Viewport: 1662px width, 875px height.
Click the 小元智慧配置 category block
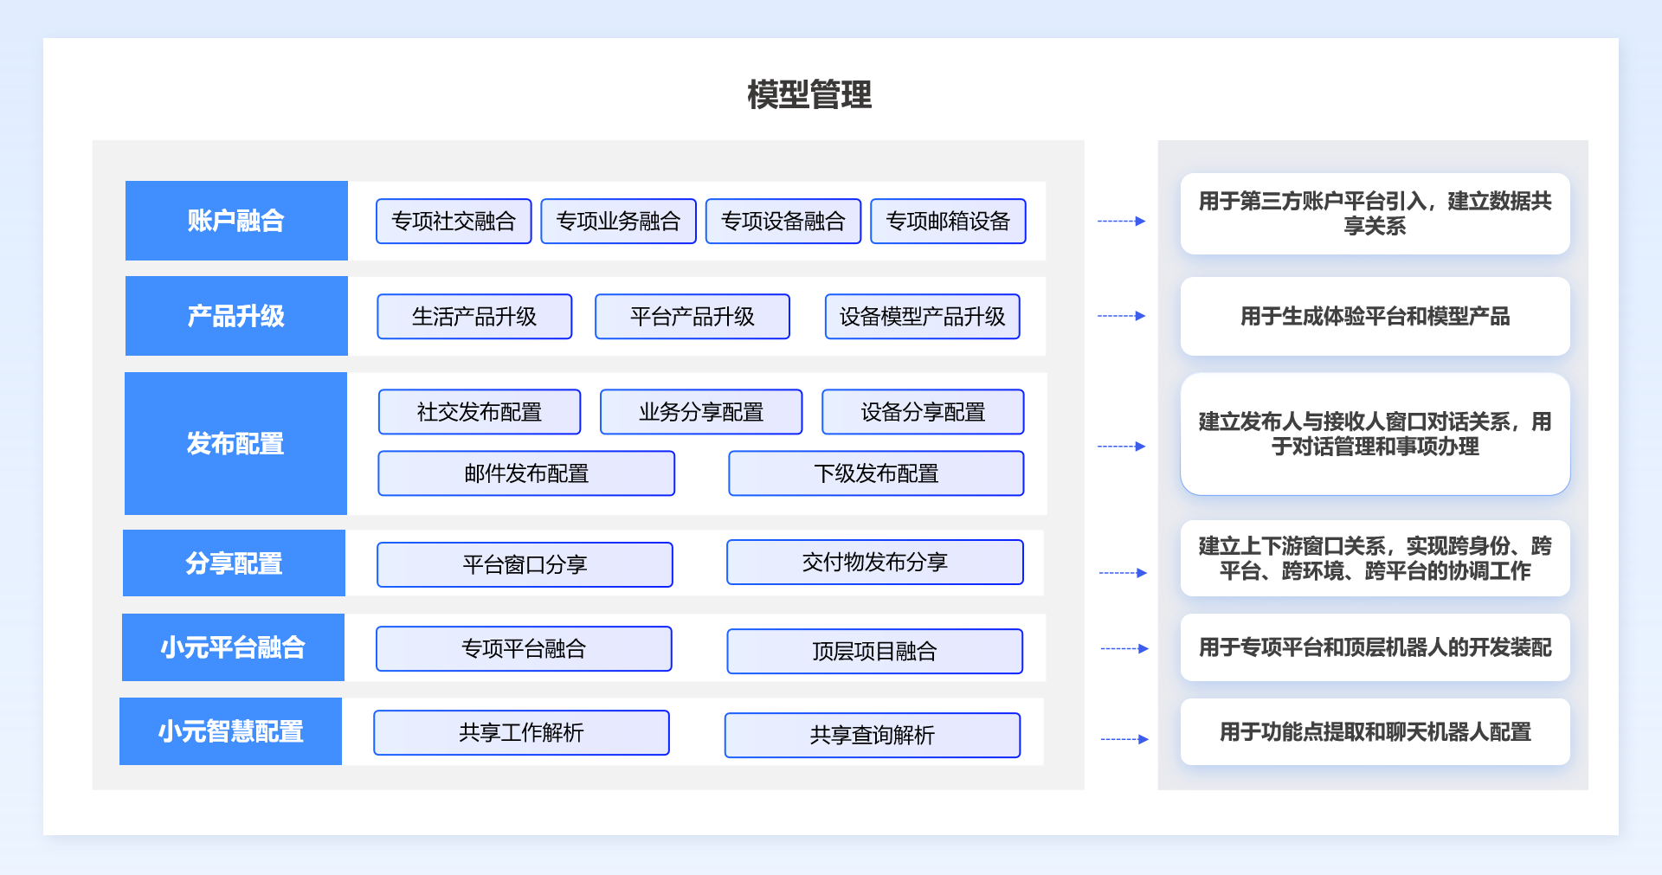tap(230, 731)
